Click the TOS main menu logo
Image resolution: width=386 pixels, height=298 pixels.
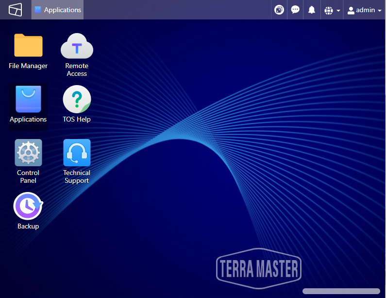pyautogui.click(x=15, y=10)
